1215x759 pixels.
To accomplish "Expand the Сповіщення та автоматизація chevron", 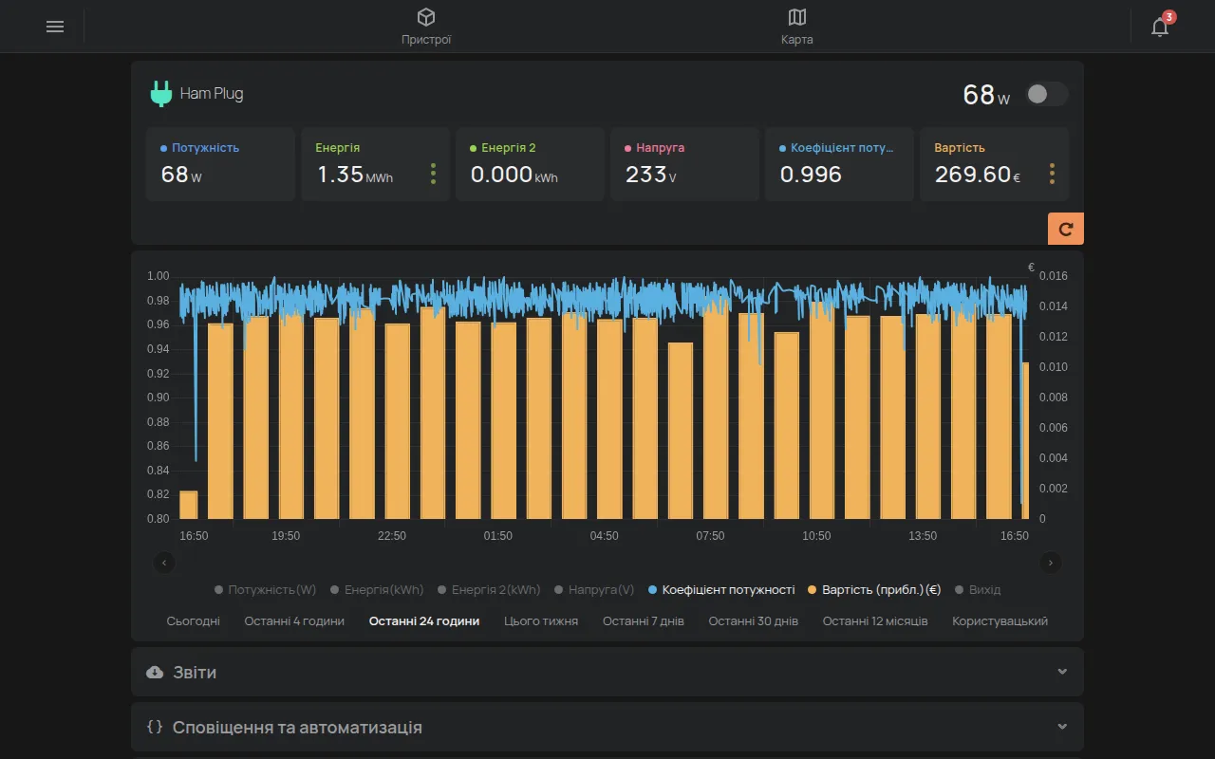I will pos(1062,727).
